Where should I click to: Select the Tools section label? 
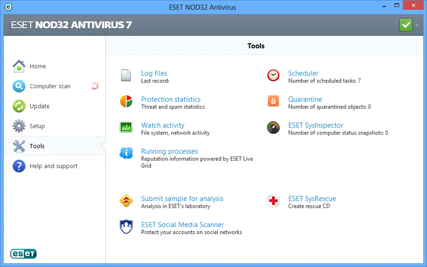point(37,146)
